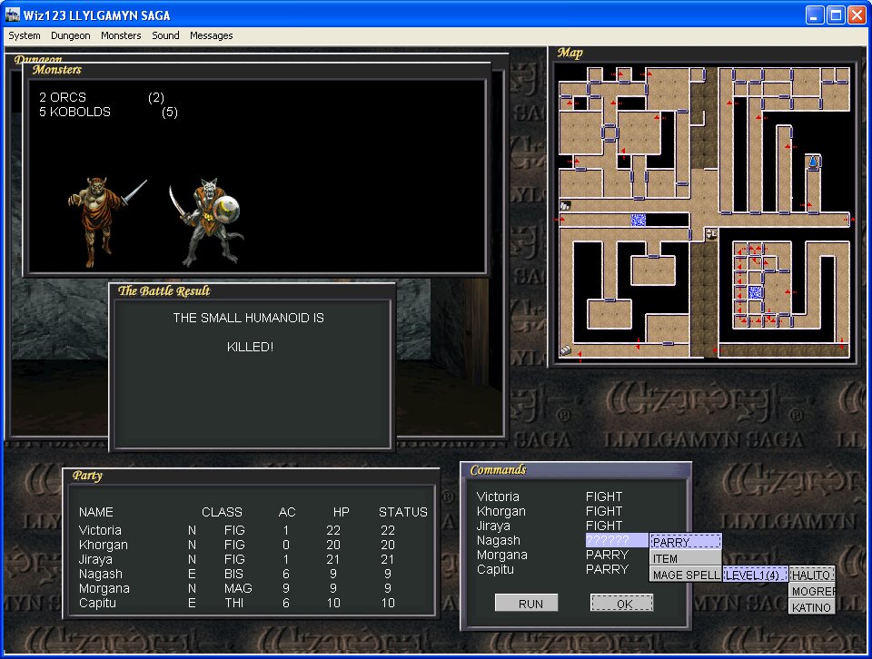Cast the KATINO spell

click(x=812, y=606)
